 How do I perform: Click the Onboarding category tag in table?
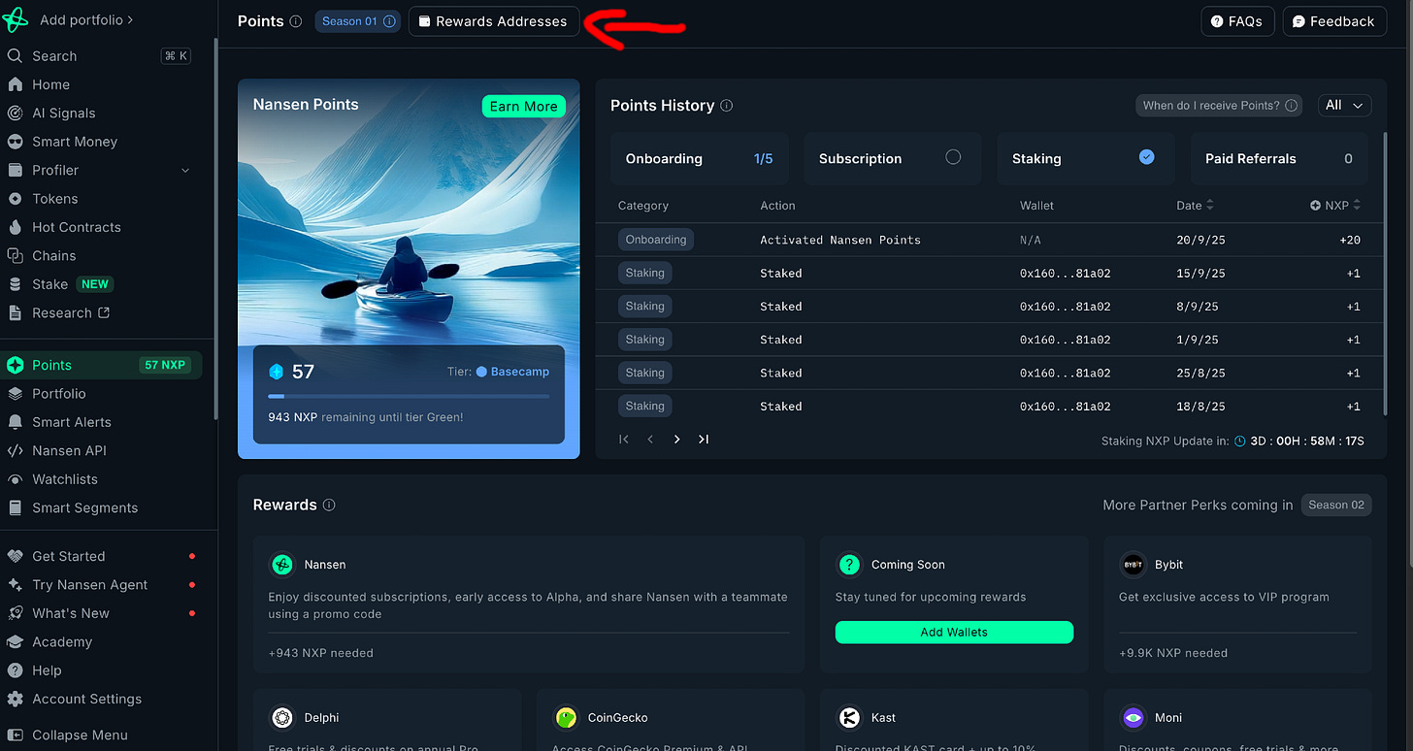point(656,240)
